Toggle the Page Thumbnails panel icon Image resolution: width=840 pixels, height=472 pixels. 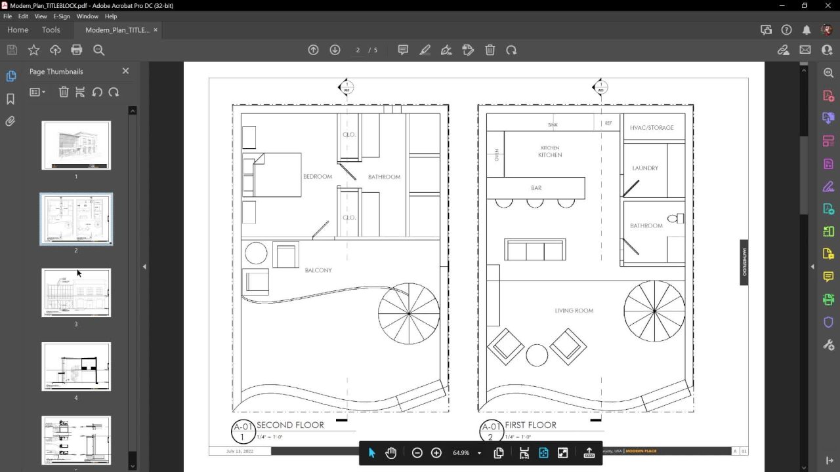10,77
